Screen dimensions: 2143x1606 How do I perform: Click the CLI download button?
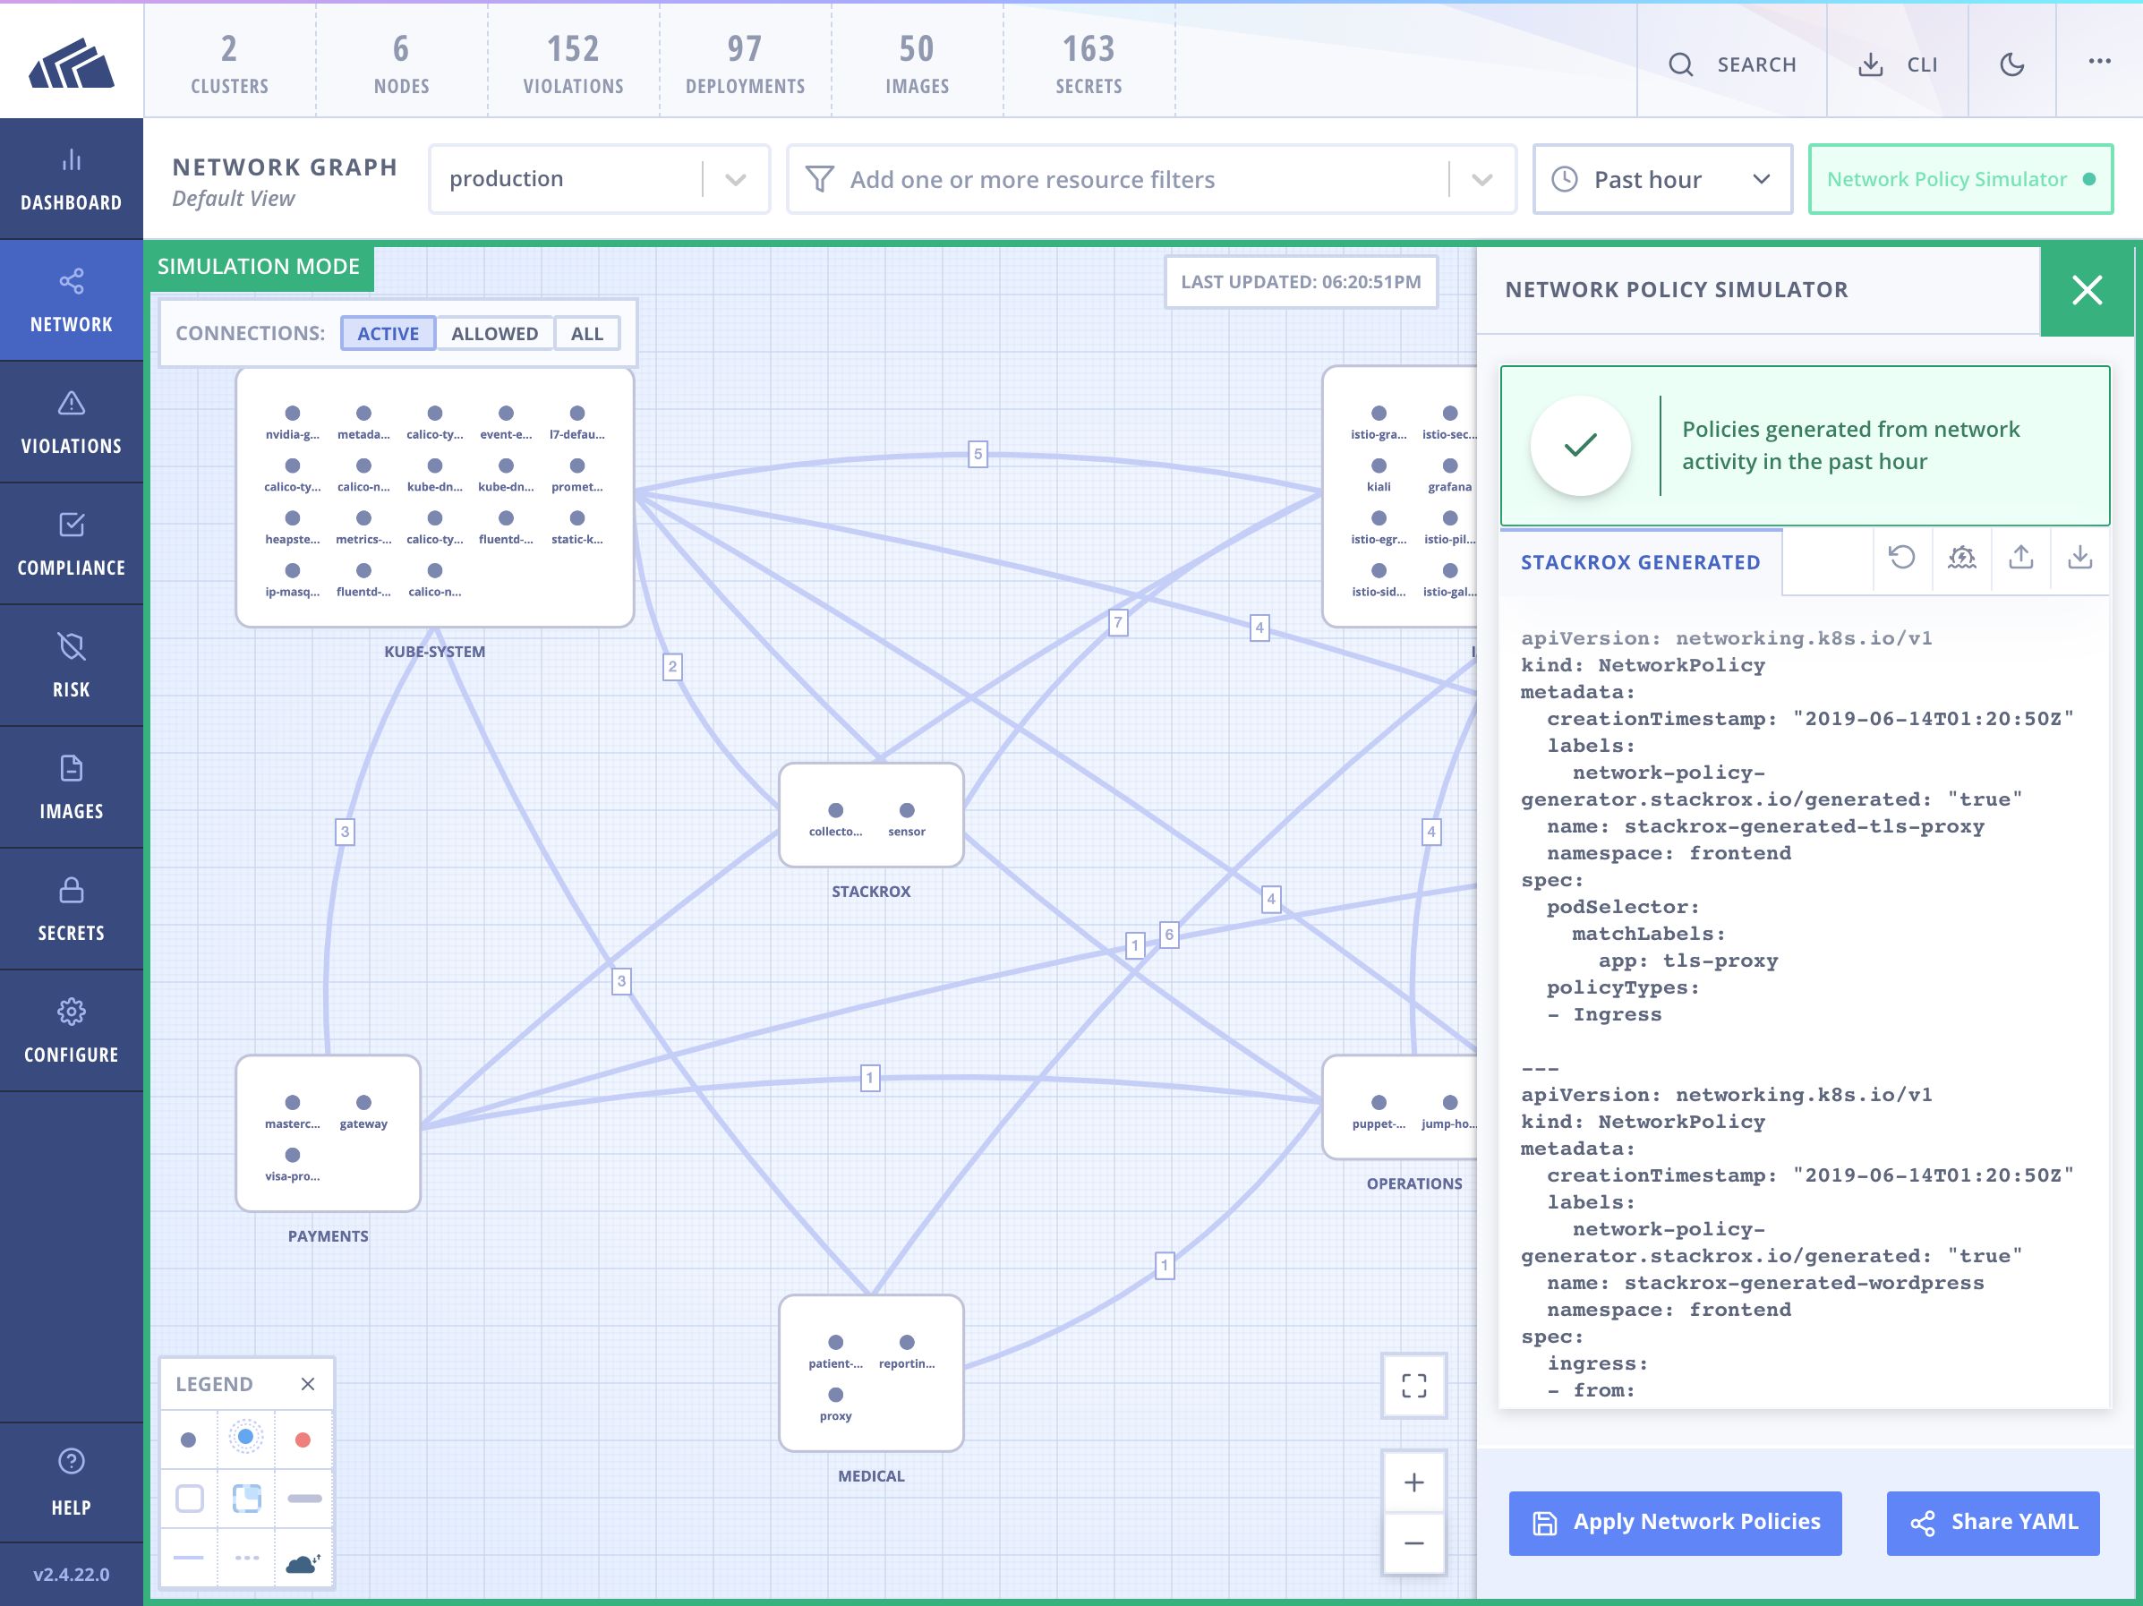pyautogui.click(x=1898, y=64)
